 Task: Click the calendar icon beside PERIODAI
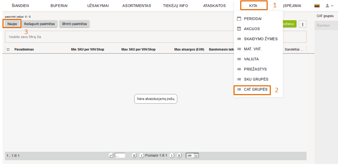tap(239, 19)
